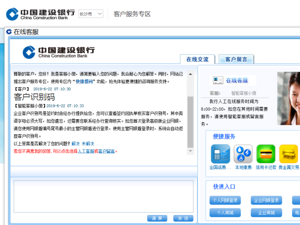Click the 发送 button

click(183, 219)
